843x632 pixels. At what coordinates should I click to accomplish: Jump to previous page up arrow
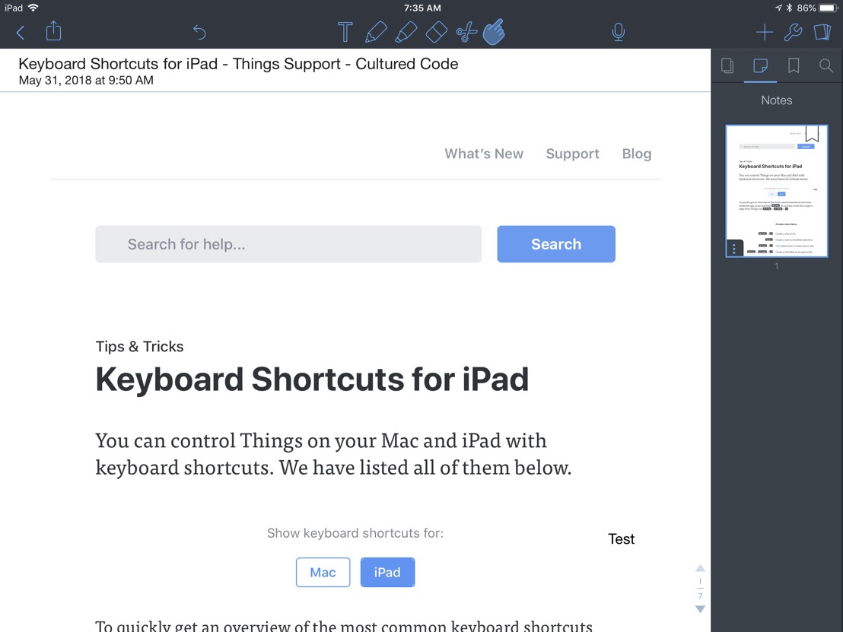pos(700,568)
